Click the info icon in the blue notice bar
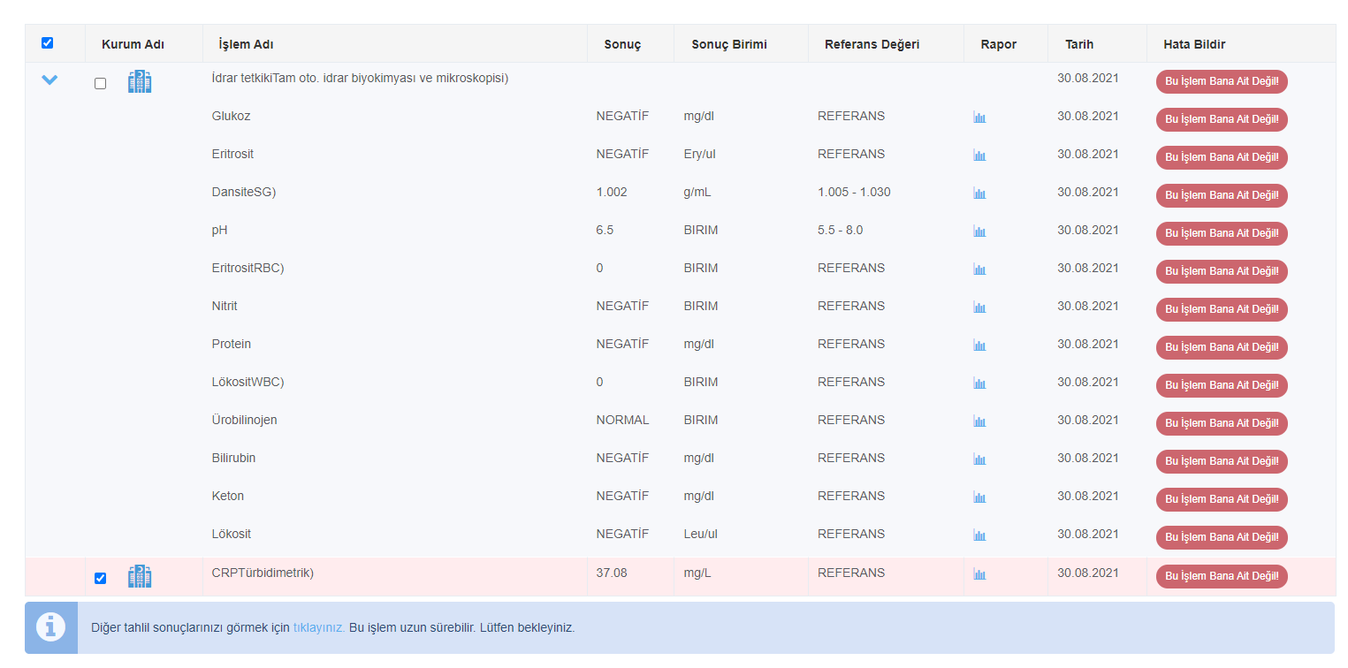Viewport: 1348px width, 668px height. tap(50, 626)
